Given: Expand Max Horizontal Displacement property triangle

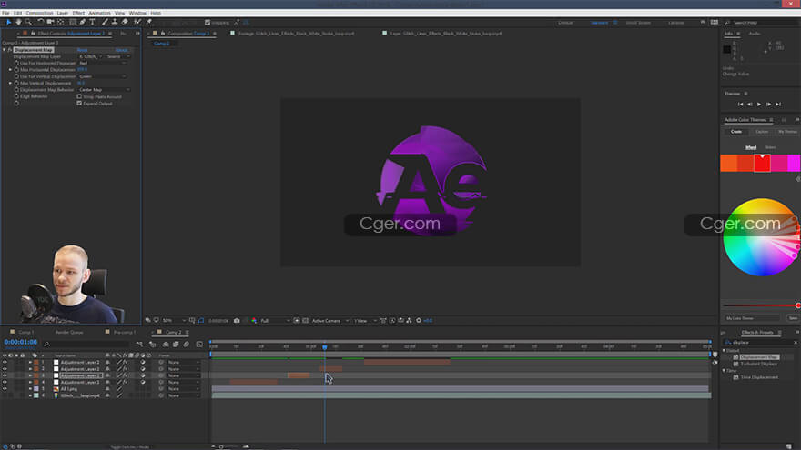Looking at the screenshot, I should click(x=10, y=70).
